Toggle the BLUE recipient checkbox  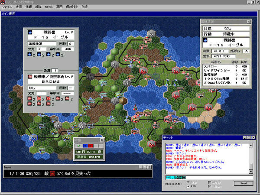pyautogui.click(x=188, y=182)
